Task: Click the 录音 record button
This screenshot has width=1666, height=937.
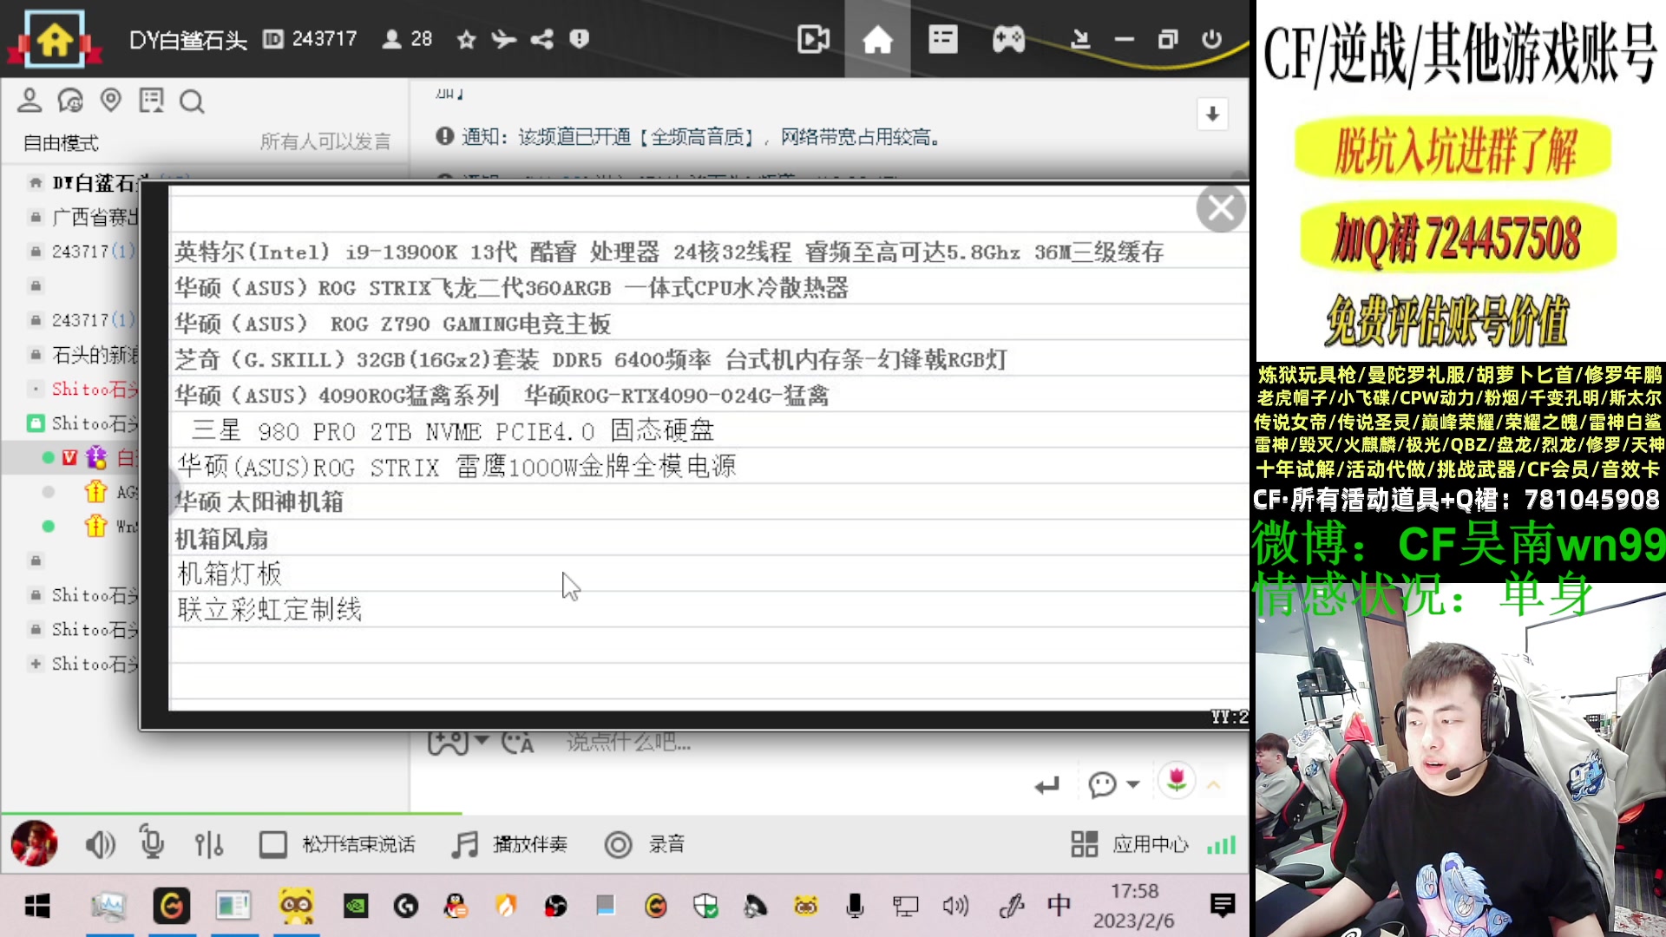Action: coord(645,844)
